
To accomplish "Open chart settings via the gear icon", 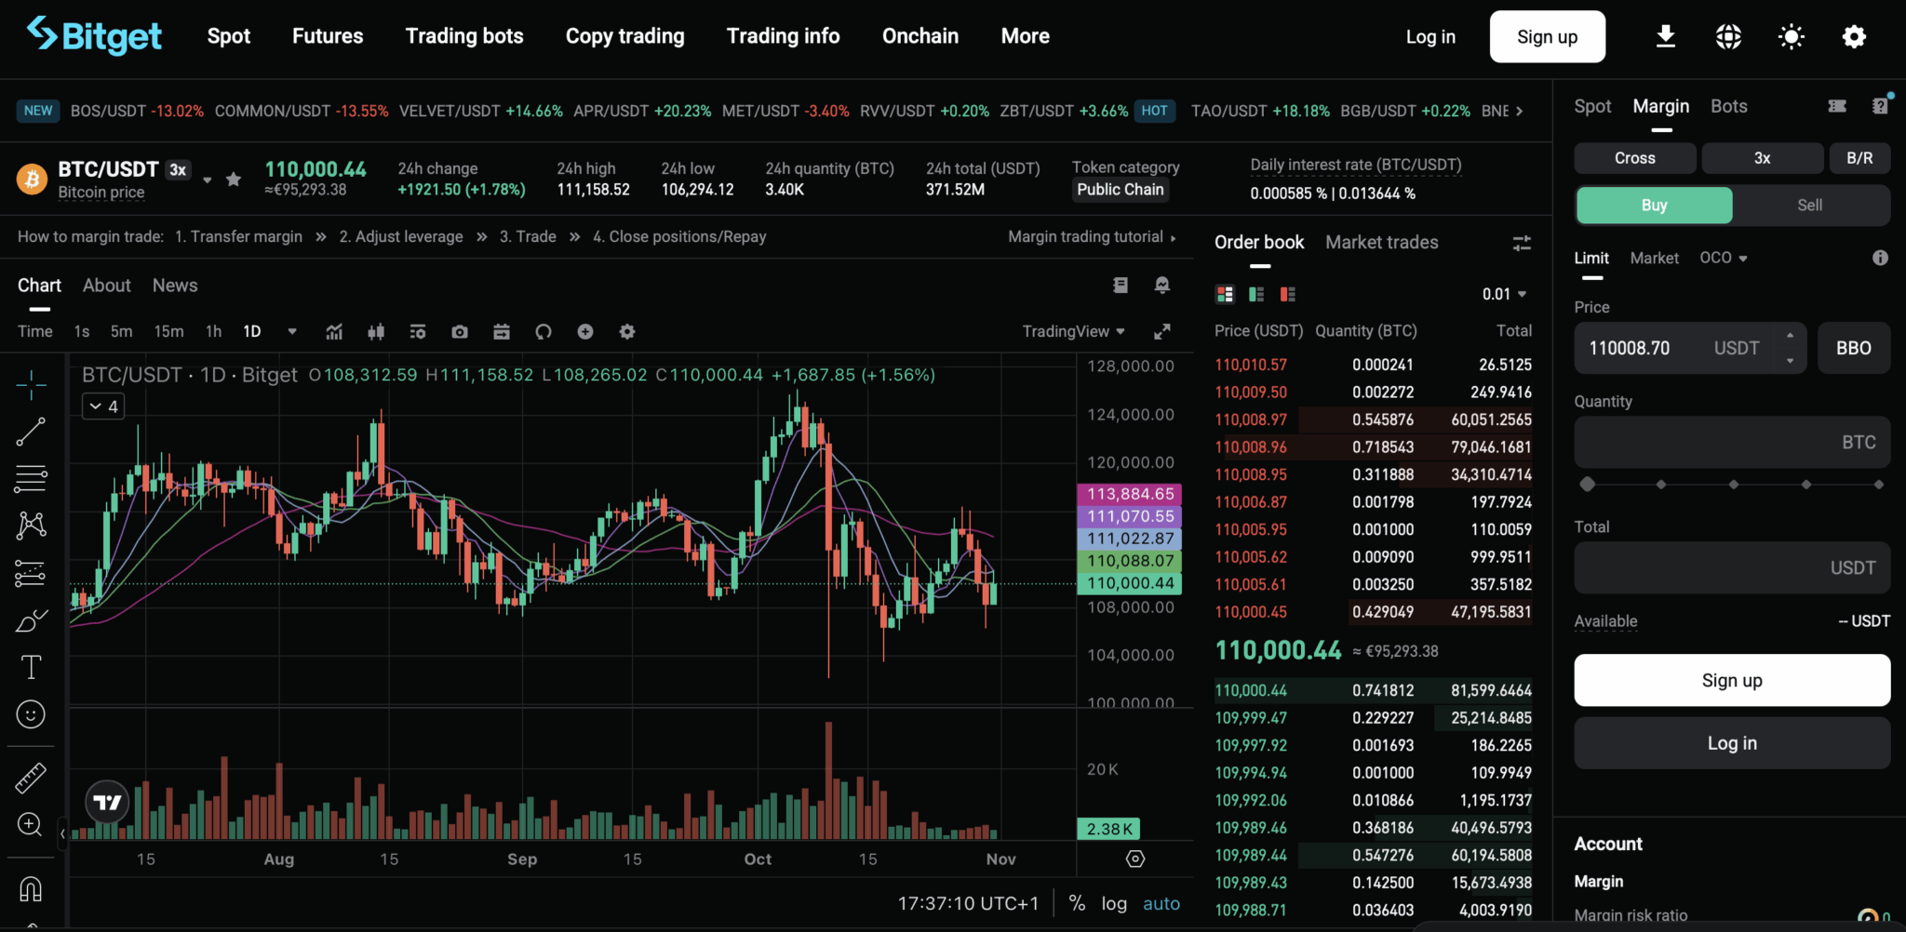I will tap(627, 331).
